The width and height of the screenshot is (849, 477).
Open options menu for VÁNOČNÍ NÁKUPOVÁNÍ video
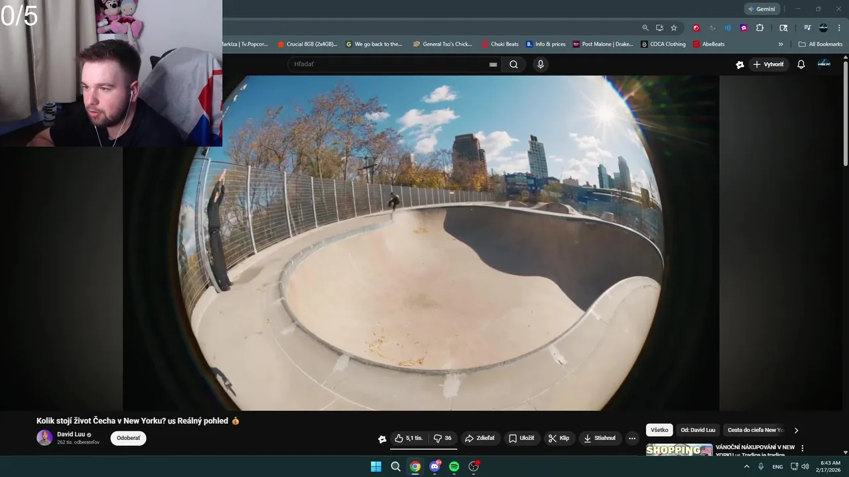[803, 449]
